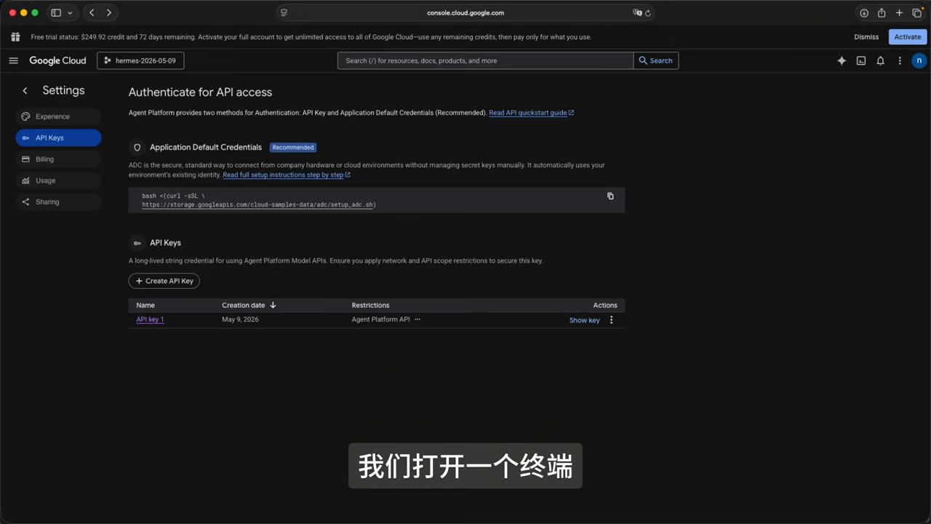Open the account avatar 'n'
The height and width of the screenshot is (524, 931).
[x=919, y=60]
